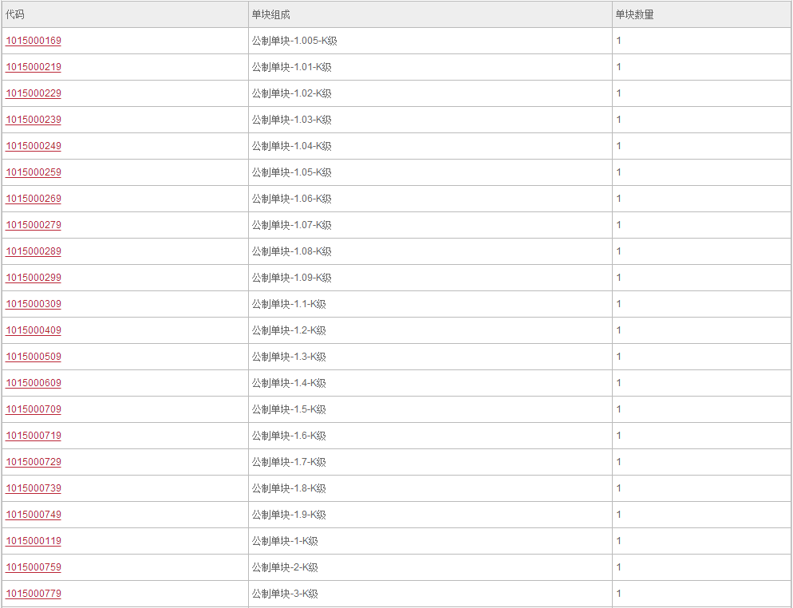Open product code link 1015000299
Viewport: 793px width, 608px height.
click(x=34, y=277)
